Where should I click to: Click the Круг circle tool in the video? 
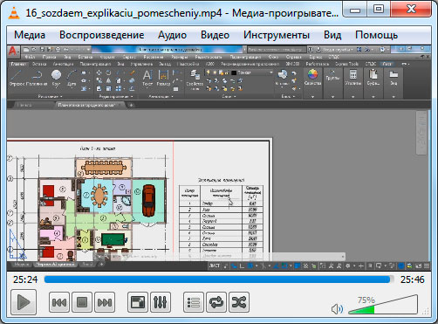click(56, 78)
